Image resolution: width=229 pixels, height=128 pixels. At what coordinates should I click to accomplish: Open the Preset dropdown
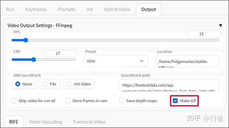coord(115,61)
